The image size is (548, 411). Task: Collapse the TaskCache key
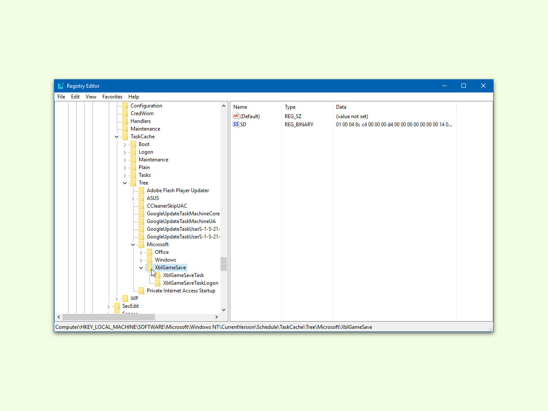point(116,137)
